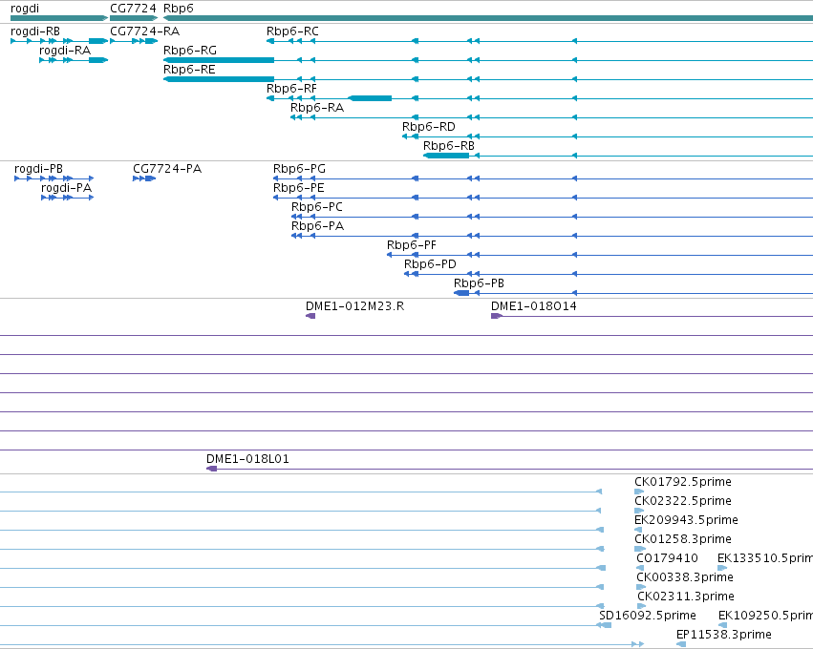Image resolution: width=813 pixels, height=649 pixels.
Task: Click the Rbp6-RE transcript label
Action: (189, 70)
